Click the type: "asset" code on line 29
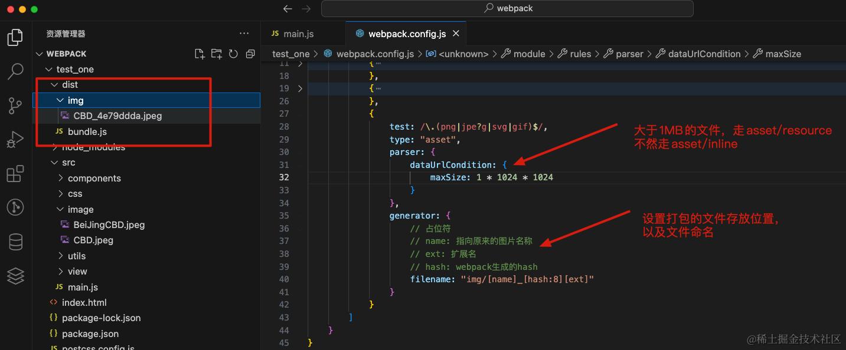This screenshot has height=350, width=846. click(x=424, y=140)
